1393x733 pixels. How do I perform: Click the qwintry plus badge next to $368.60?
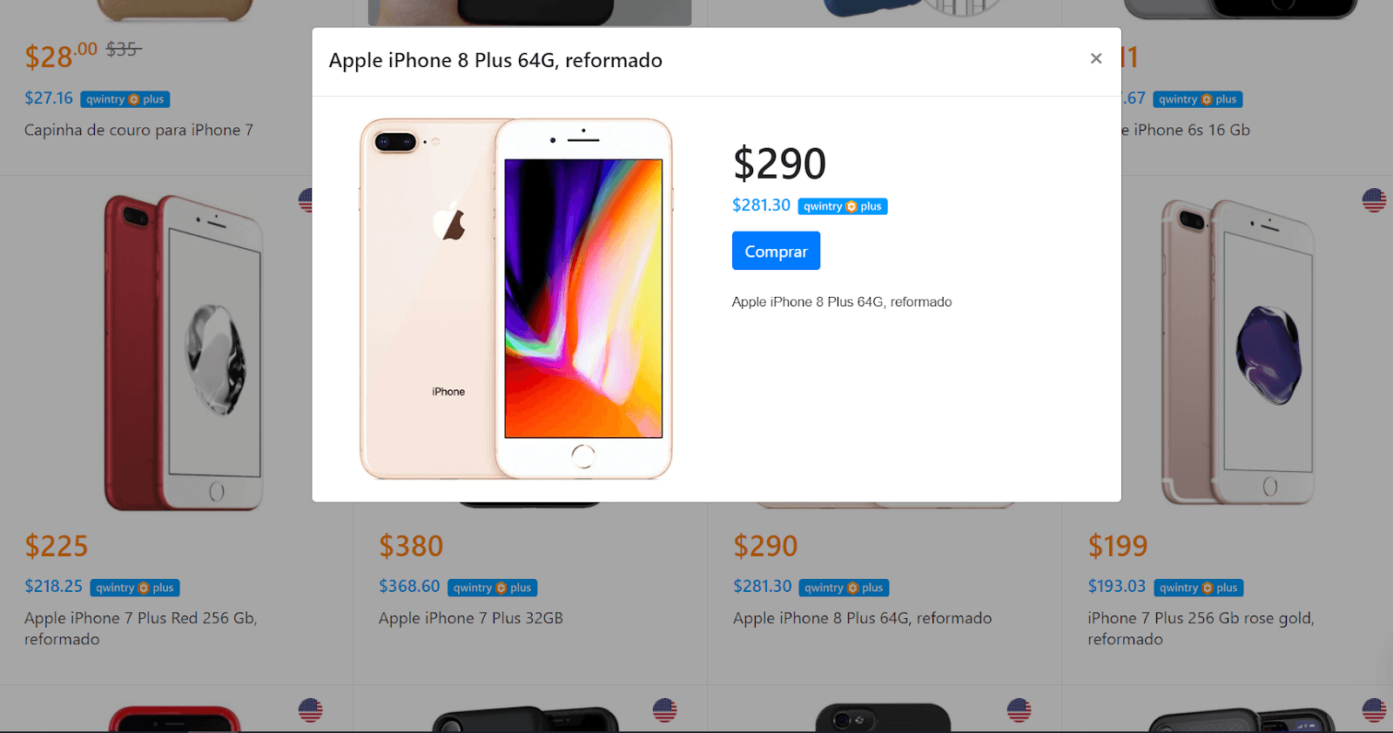tap(493, 588)
